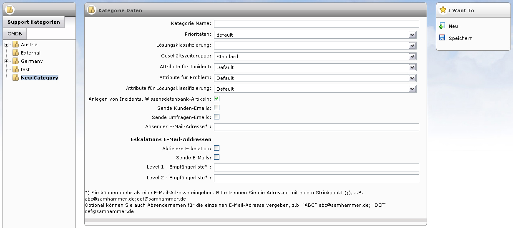Click the Kategorie Name text field
513x228 pixels.
[x=316, y=24]
